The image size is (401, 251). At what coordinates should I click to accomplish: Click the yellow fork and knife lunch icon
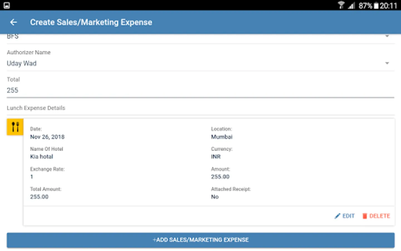click(x=15, y=127)
